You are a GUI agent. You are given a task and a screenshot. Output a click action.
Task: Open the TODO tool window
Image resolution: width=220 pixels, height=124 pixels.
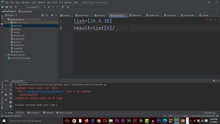point(20,113)
